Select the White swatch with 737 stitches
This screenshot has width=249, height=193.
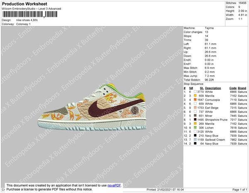pos(195,111)
